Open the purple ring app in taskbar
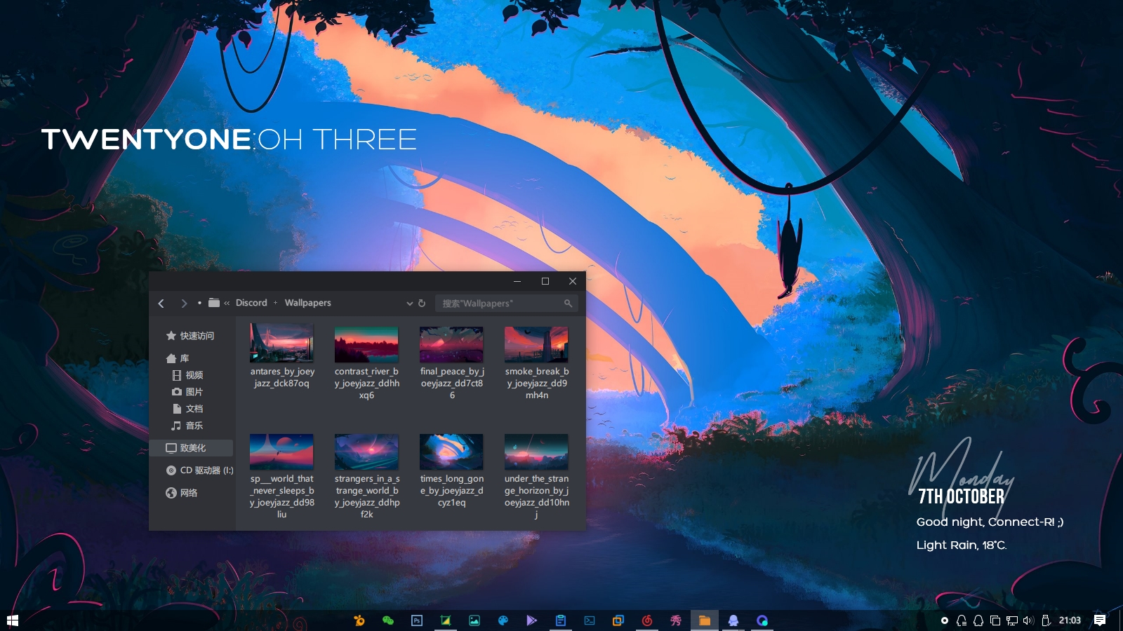 762,620
